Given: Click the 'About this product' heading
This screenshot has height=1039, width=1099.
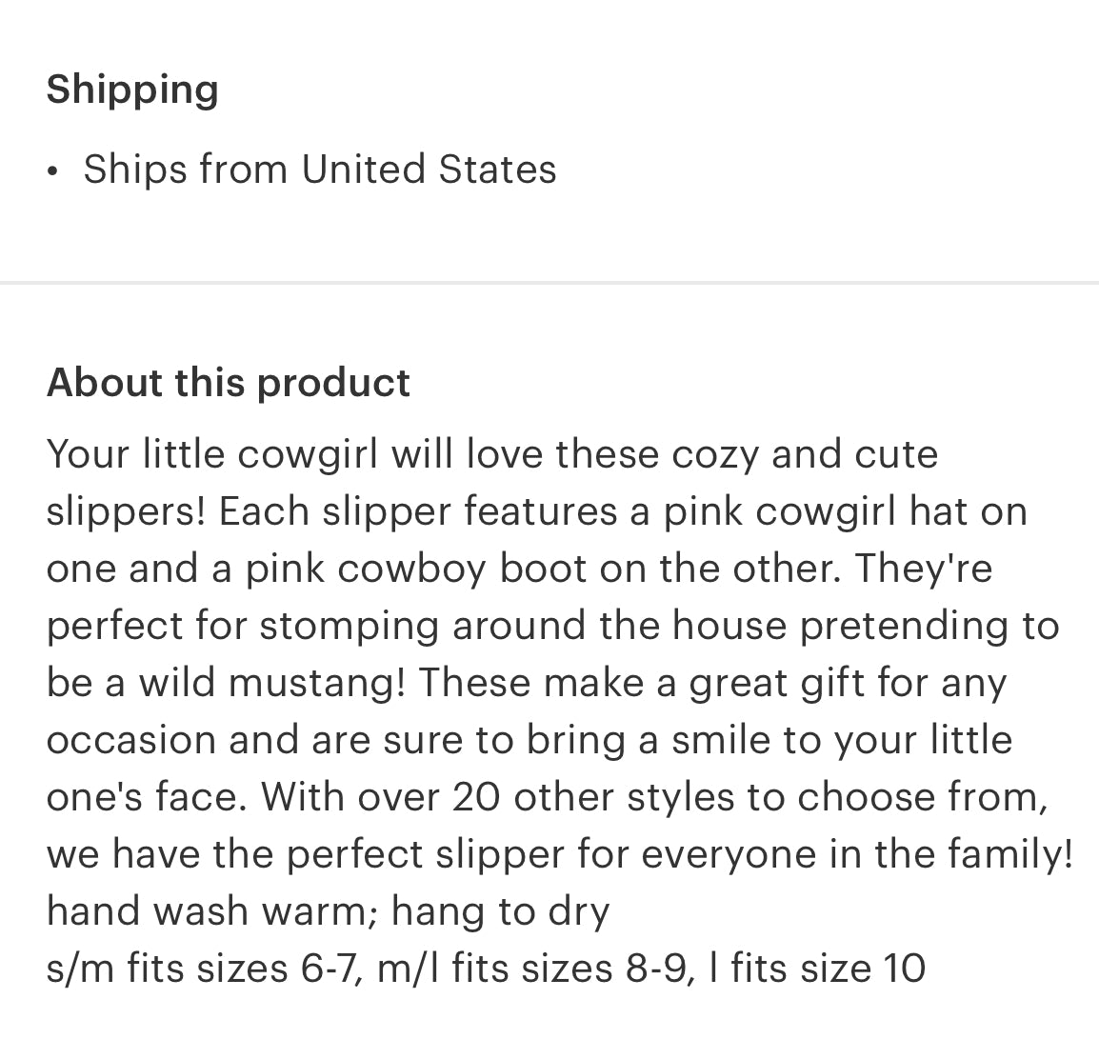Looking at the screenshot, I should pyautogui.click(x=228, y=383).
